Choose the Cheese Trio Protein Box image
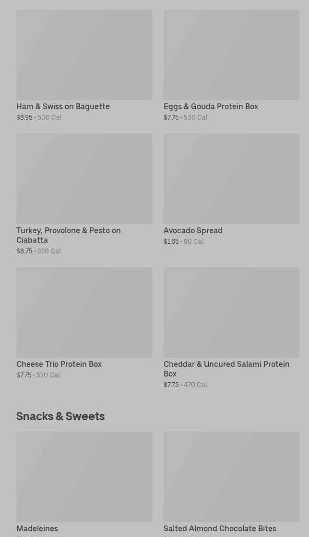The height and width of the screenshot is (537, 309). coord(84,312)
